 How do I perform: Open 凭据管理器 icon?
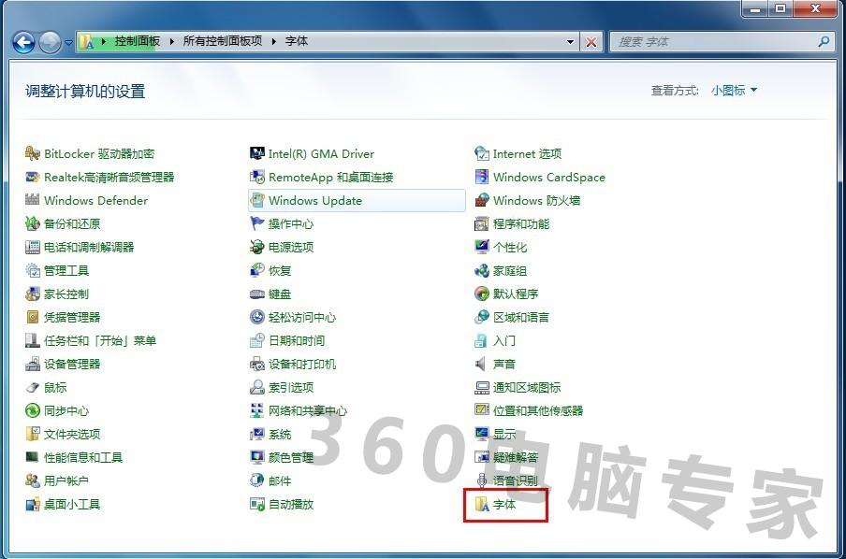click(x=33, y=317)
